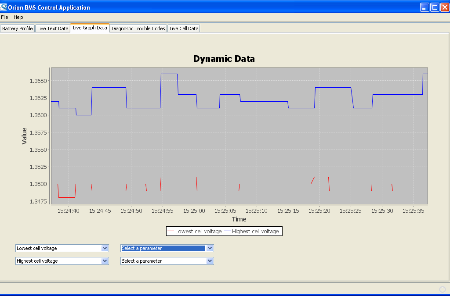This screenshot has height=296, width=450.
Task: Click the 15:25:25 time tick label
Action: click(x=351, y=210)
